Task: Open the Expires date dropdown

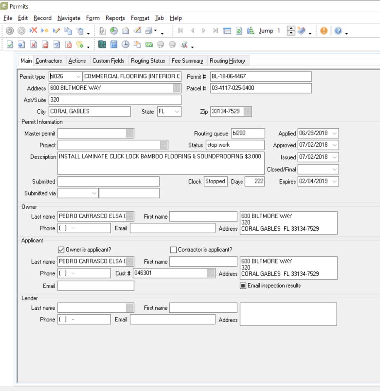Action: coord(334,181)
